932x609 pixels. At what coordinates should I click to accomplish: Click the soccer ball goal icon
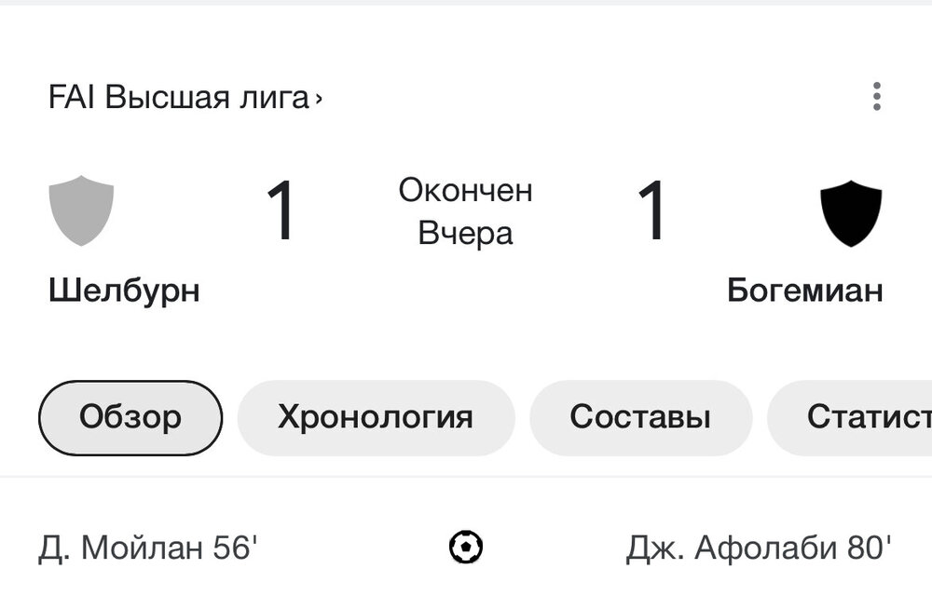466,548
